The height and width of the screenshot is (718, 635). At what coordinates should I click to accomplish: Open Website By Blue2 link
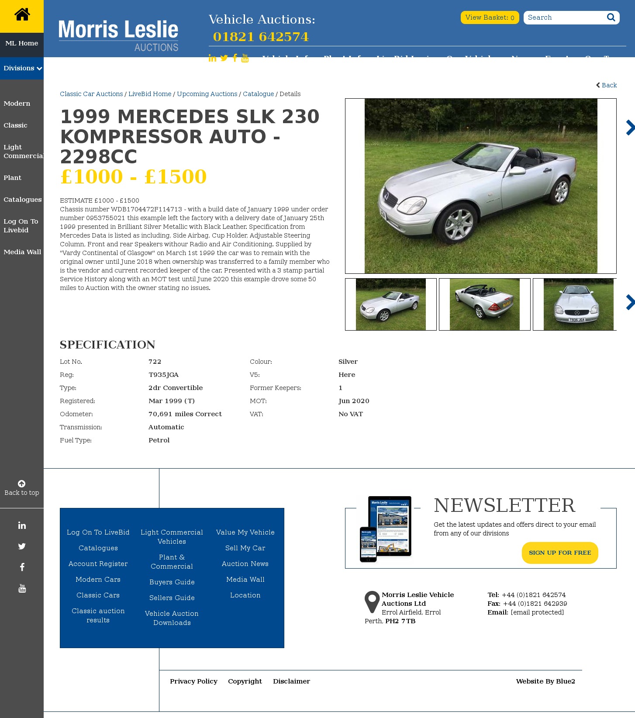point(545,681)
